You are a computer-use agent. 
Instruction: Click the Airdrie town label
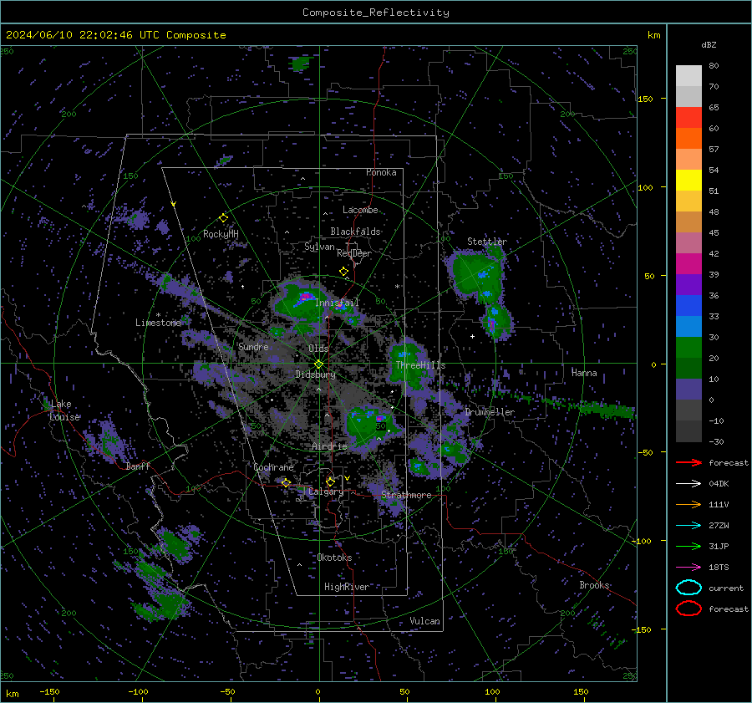(x=329, y=446)
